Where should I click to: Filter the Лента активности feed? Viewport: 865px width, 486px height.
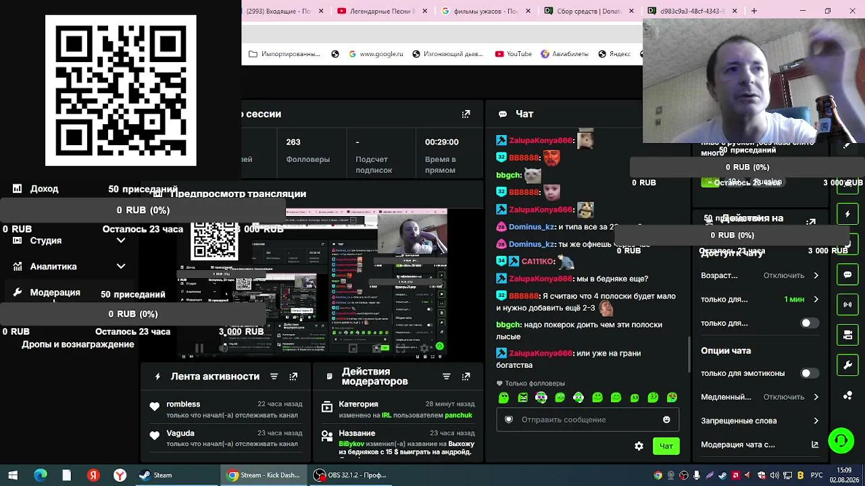coord(274,376)
